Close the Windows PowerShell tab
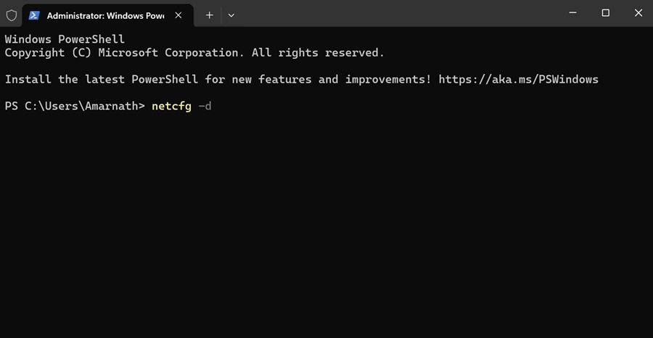Screen dimensions: 653x338 (178, 15)
